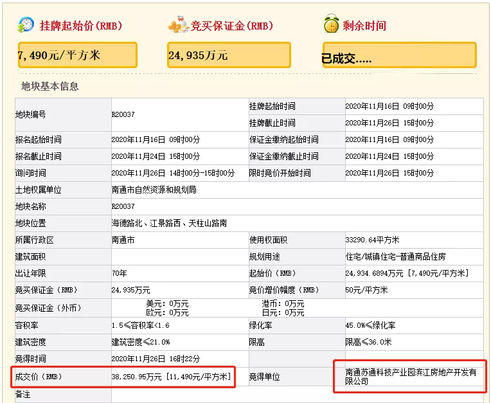Screen dimensions: 491x403
Task: Click the 使用权面积 label
Action: [268, 240]
